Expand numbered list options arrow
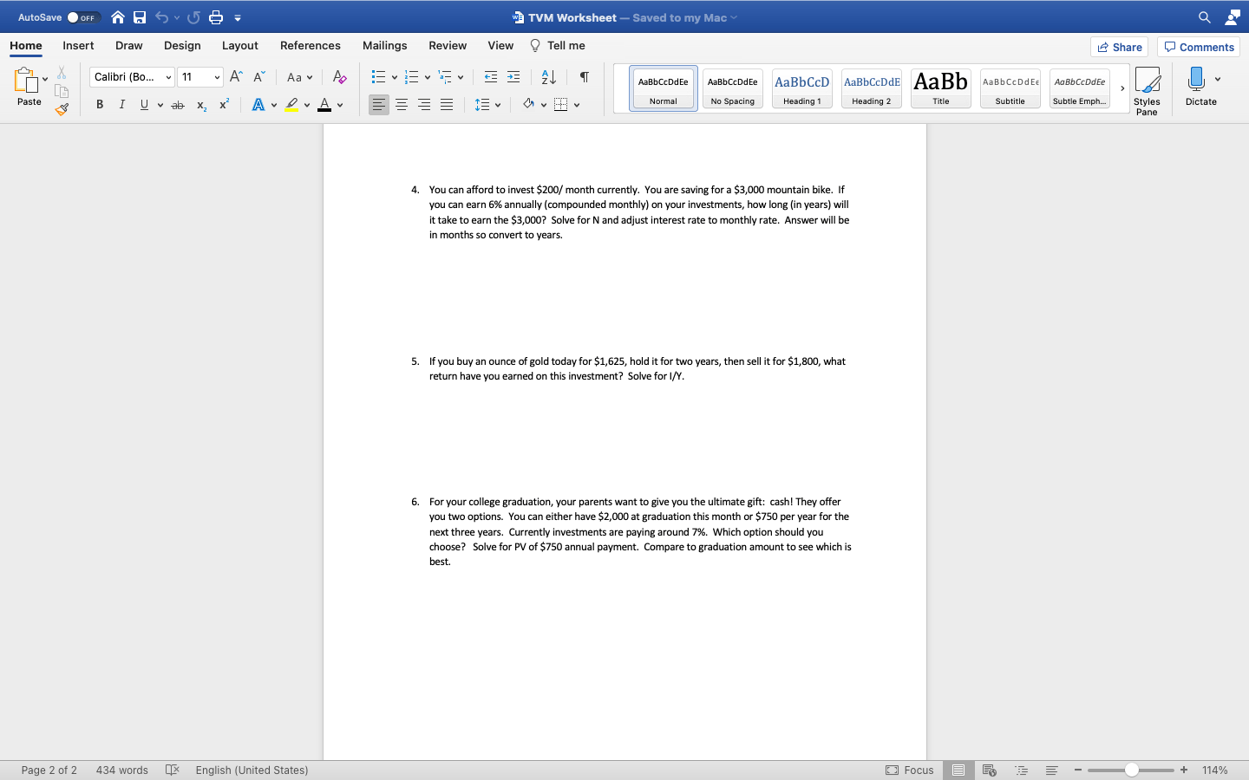Image resolution: width=1249 pixels, height=780 pixels. [428, 77]
